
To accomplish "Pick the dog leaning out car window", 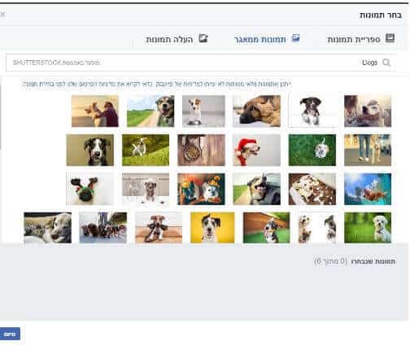I will point(256,189).
